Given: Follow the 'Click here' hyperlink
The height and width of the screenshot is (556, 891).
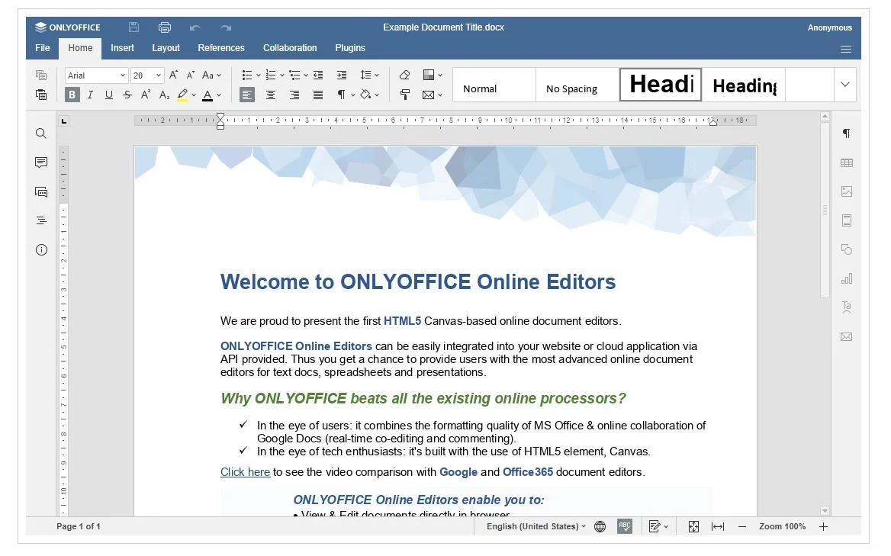Looking at the screenshot, I should 245,472.
